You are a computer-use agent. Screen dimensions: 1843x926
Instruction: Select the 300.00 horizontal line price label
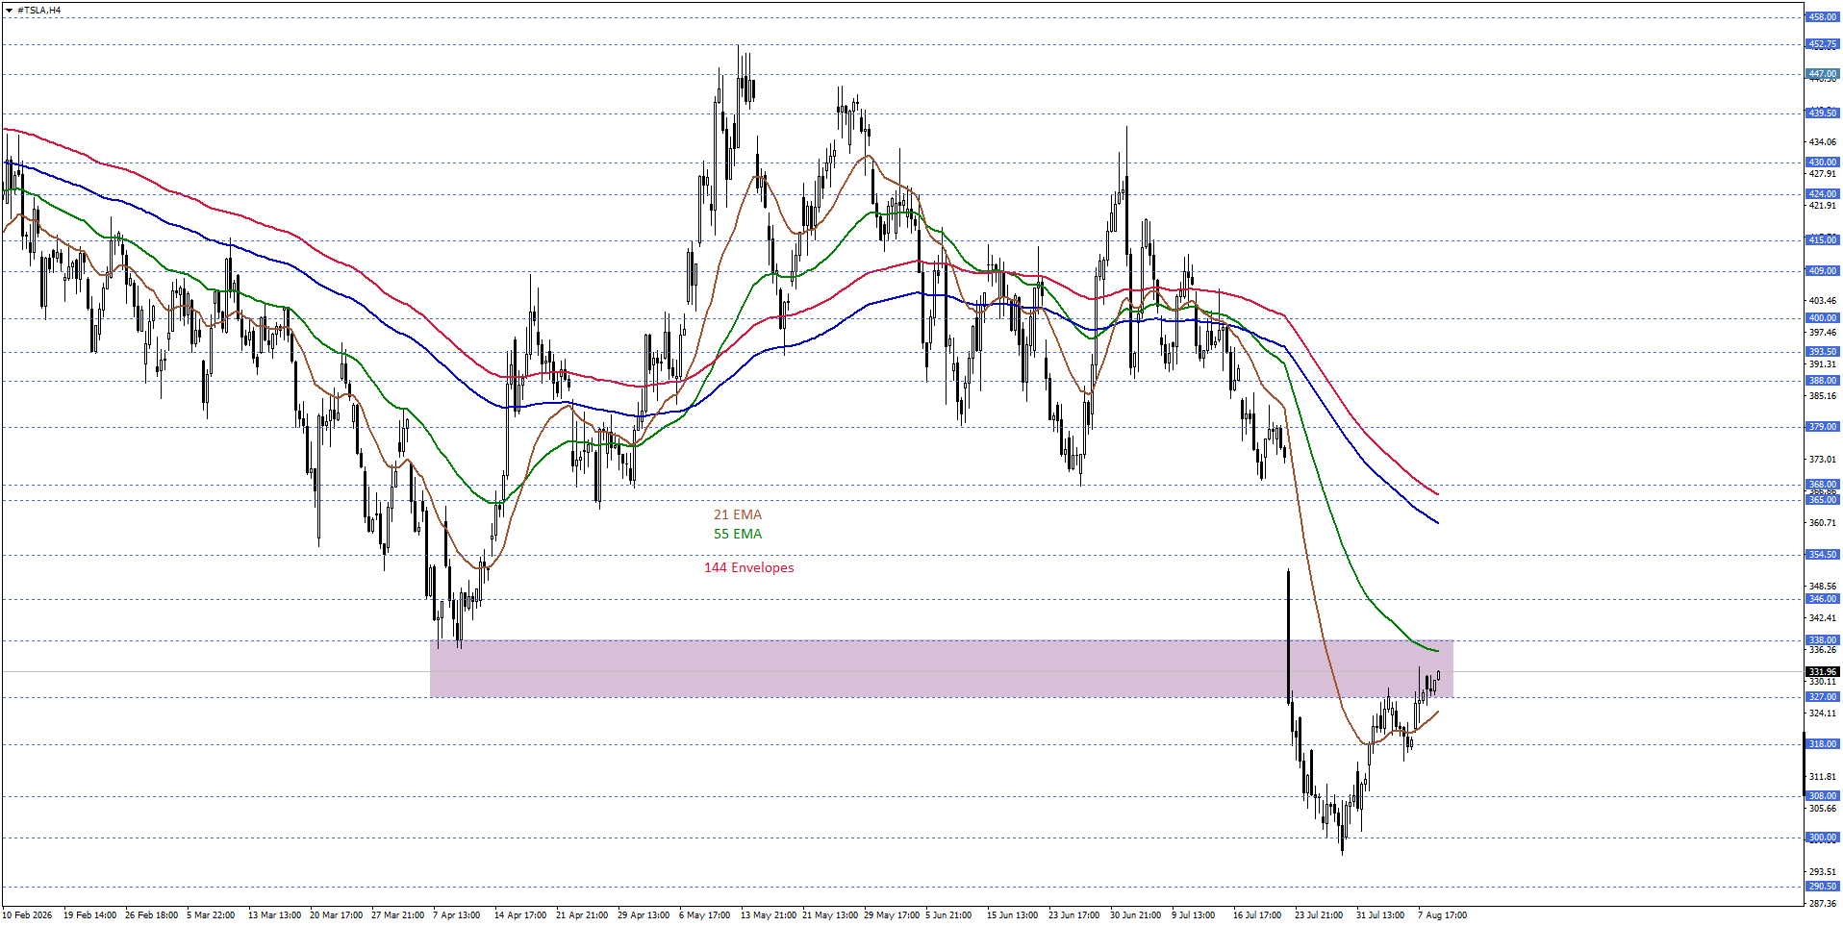(x=1822, y=838)
